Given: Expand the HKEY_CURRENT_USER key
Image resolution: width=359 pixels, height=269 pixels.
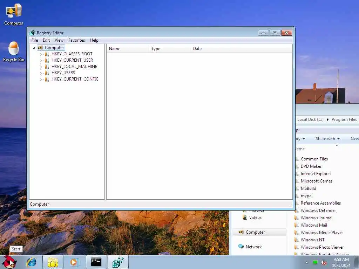Looking at the screenshot, I should coord(41,61).
